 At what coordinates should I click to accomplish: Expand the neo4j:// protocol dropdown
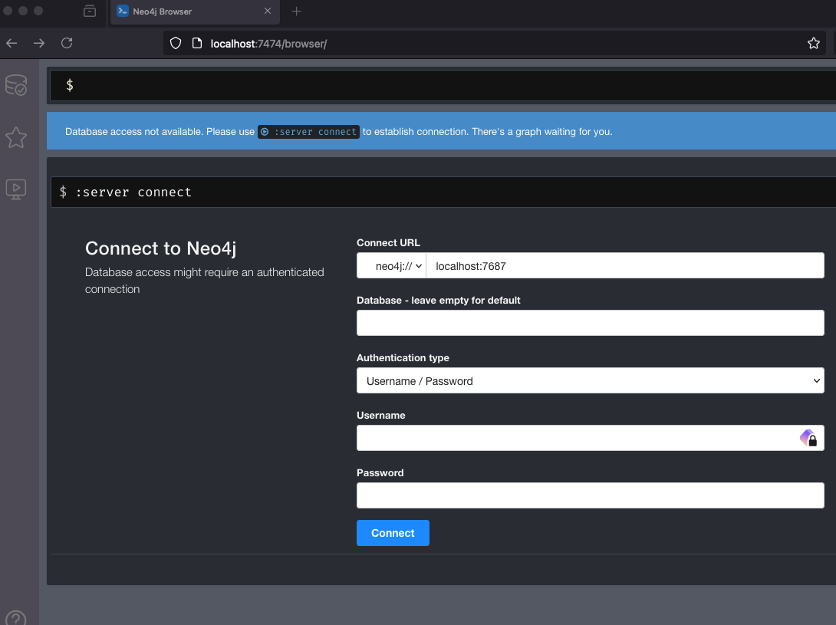(391, 266)
